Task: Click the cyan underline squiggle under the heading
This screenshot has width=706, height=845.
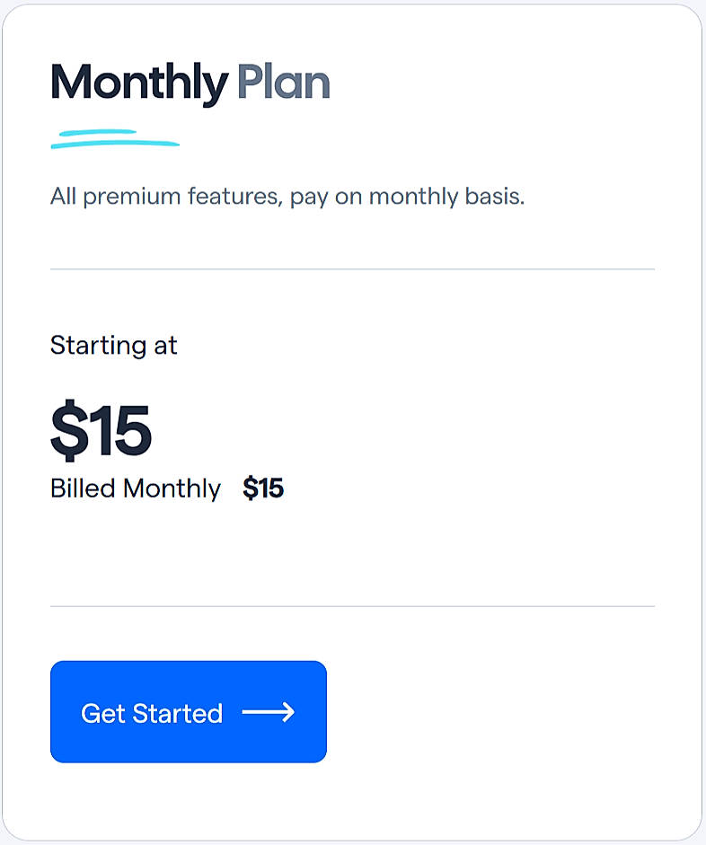Action: [x=115, y=138]
